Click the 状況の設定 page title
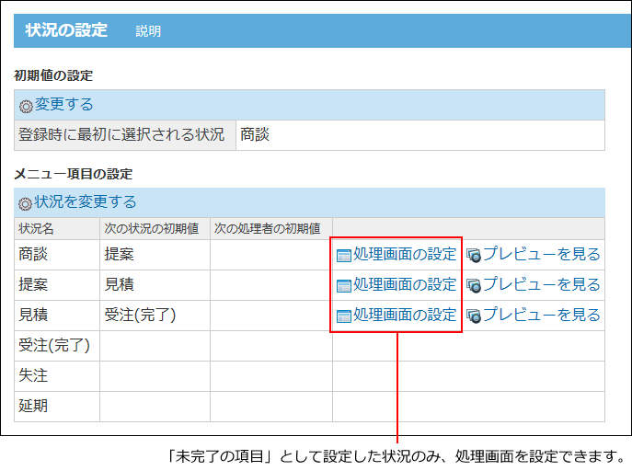 66,30
